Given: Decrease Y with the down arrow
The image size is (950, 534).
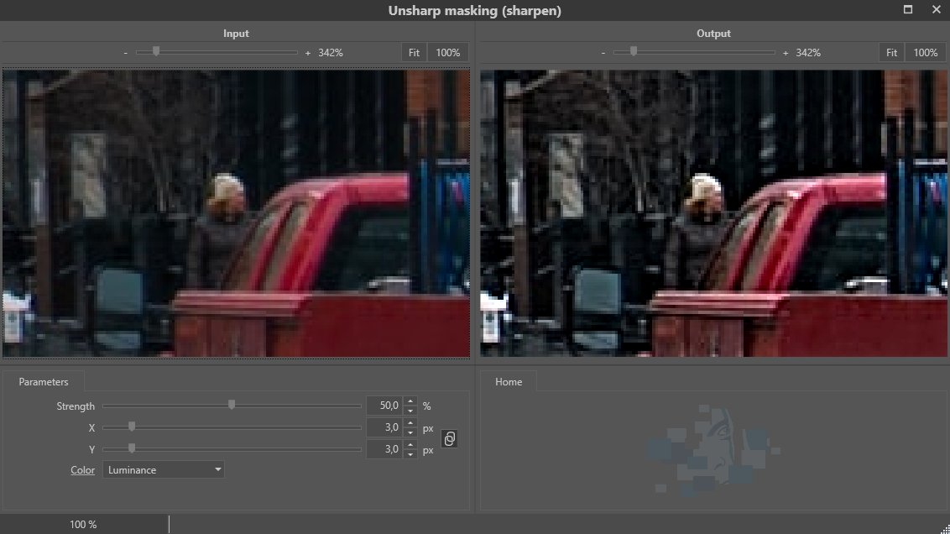Looking at the screenshot, I should pyautogui.click(x=410, y=454).
